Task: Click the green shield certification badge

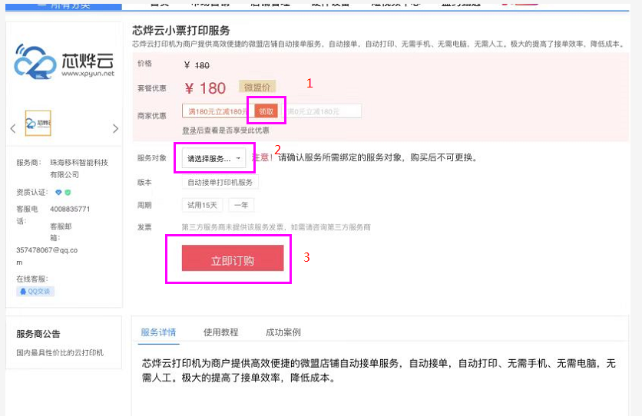Action: (x=68, y=192)
